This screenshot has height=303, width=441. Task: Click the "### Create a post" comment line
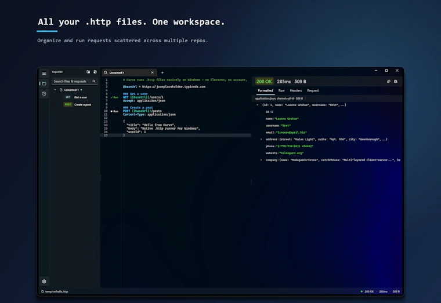138,108
